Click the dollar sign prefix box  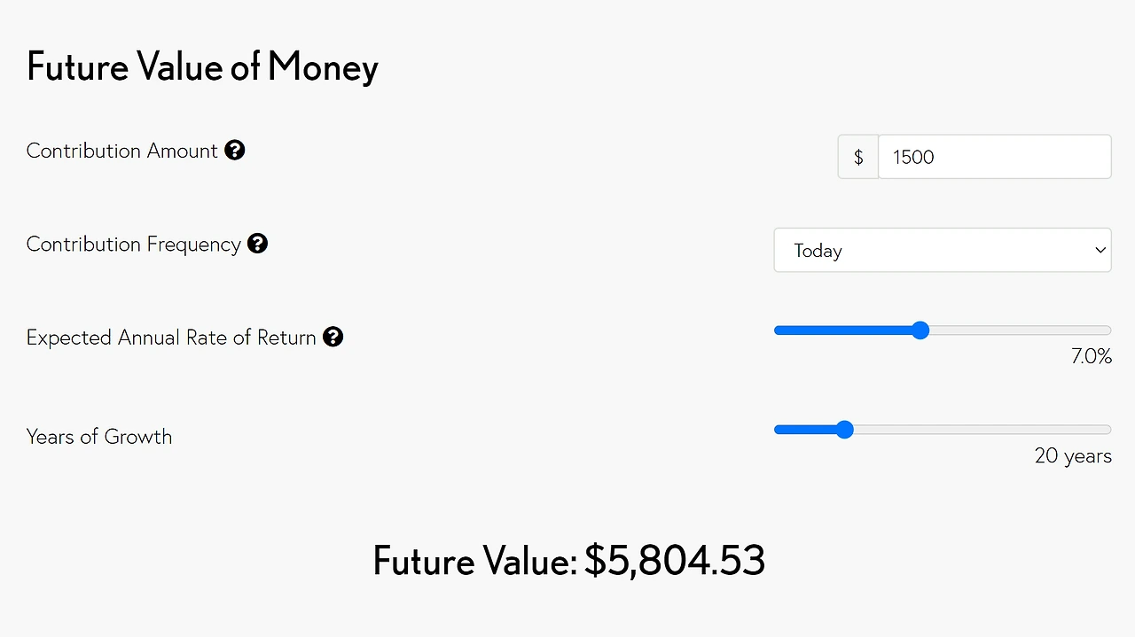pos(857,157)
